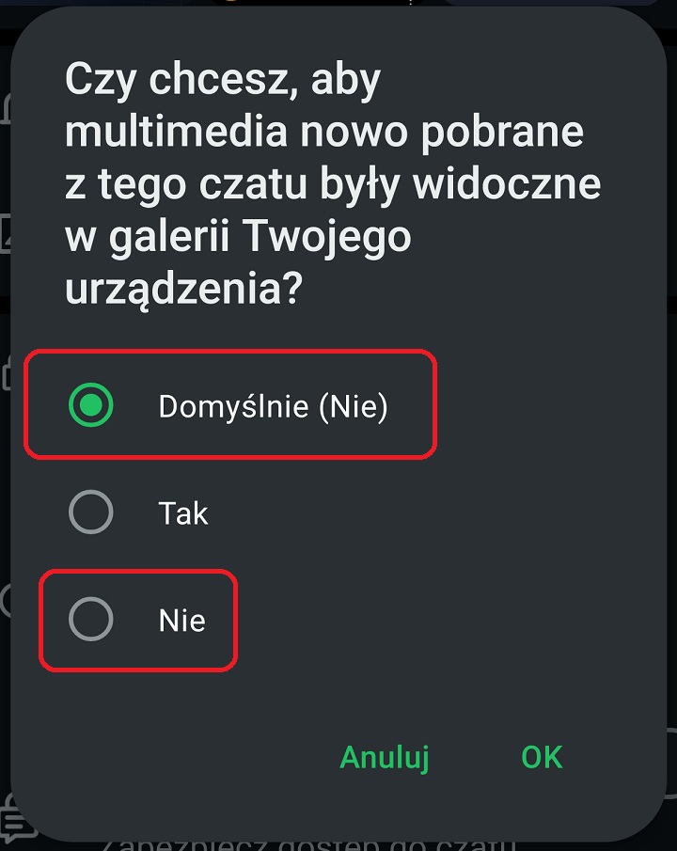This screenshot has height=851, width=677.
Task: Click the Nie option label
Action: click(x=182, y=621)
